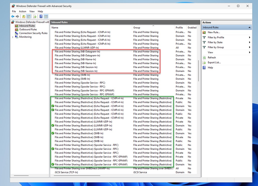Select enabled Restrictive Spooler Service RPC-EPMAP checkmark

[53, 165]
